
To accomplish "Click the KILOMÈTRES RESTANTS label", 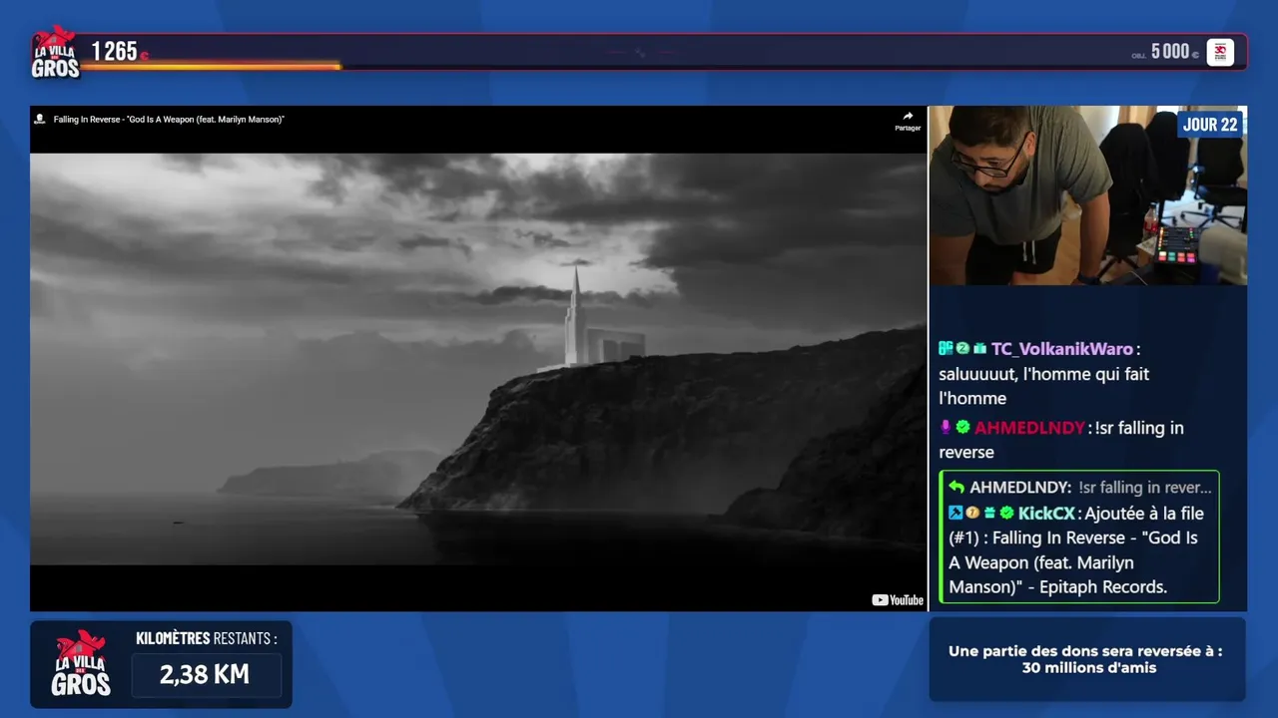I will point(207,638).
